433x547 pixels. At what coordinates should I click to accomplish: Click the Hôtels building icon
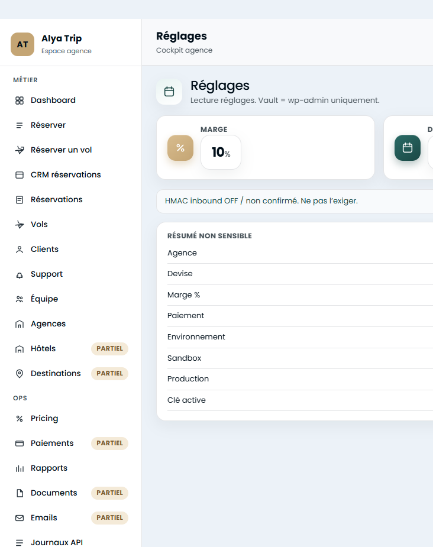[20, 349]
